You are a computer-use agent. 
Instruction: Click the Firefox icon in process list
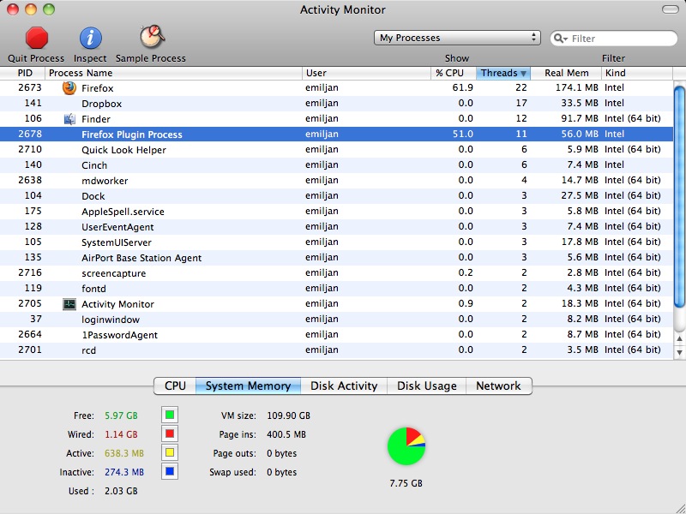click(x=69, y=88)
